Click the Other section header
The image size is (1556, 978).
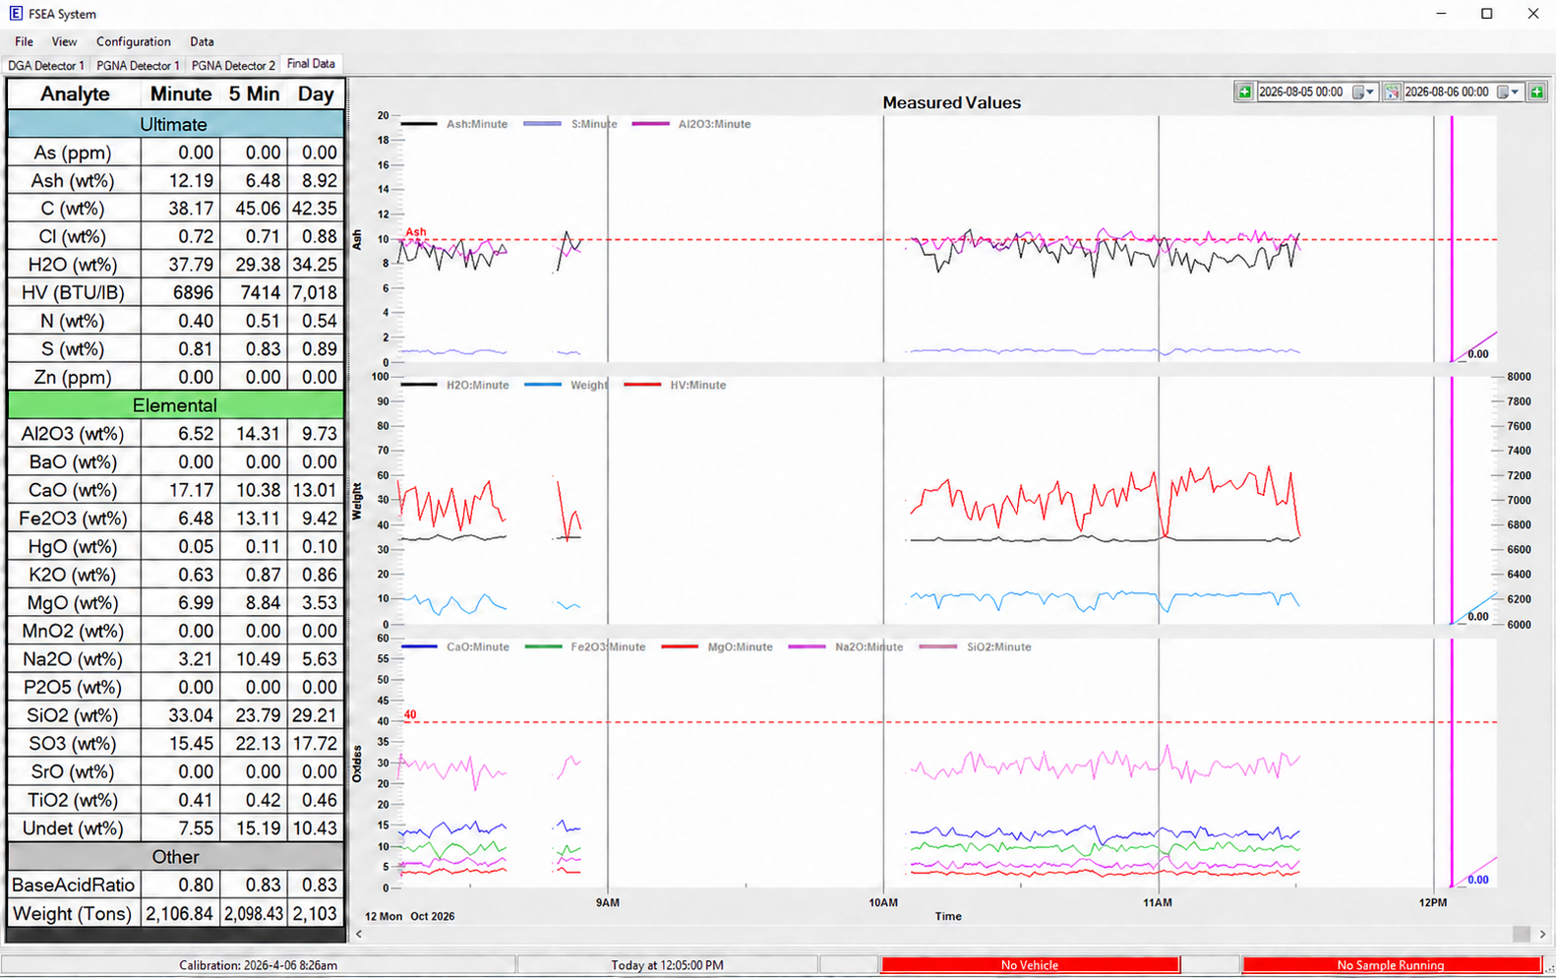[x=175, y=857]
